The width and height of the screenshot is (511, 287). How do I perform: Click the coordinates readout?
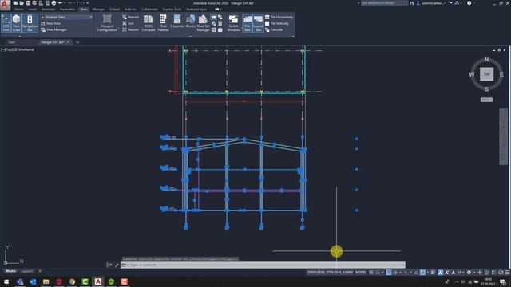click(330, 273)
